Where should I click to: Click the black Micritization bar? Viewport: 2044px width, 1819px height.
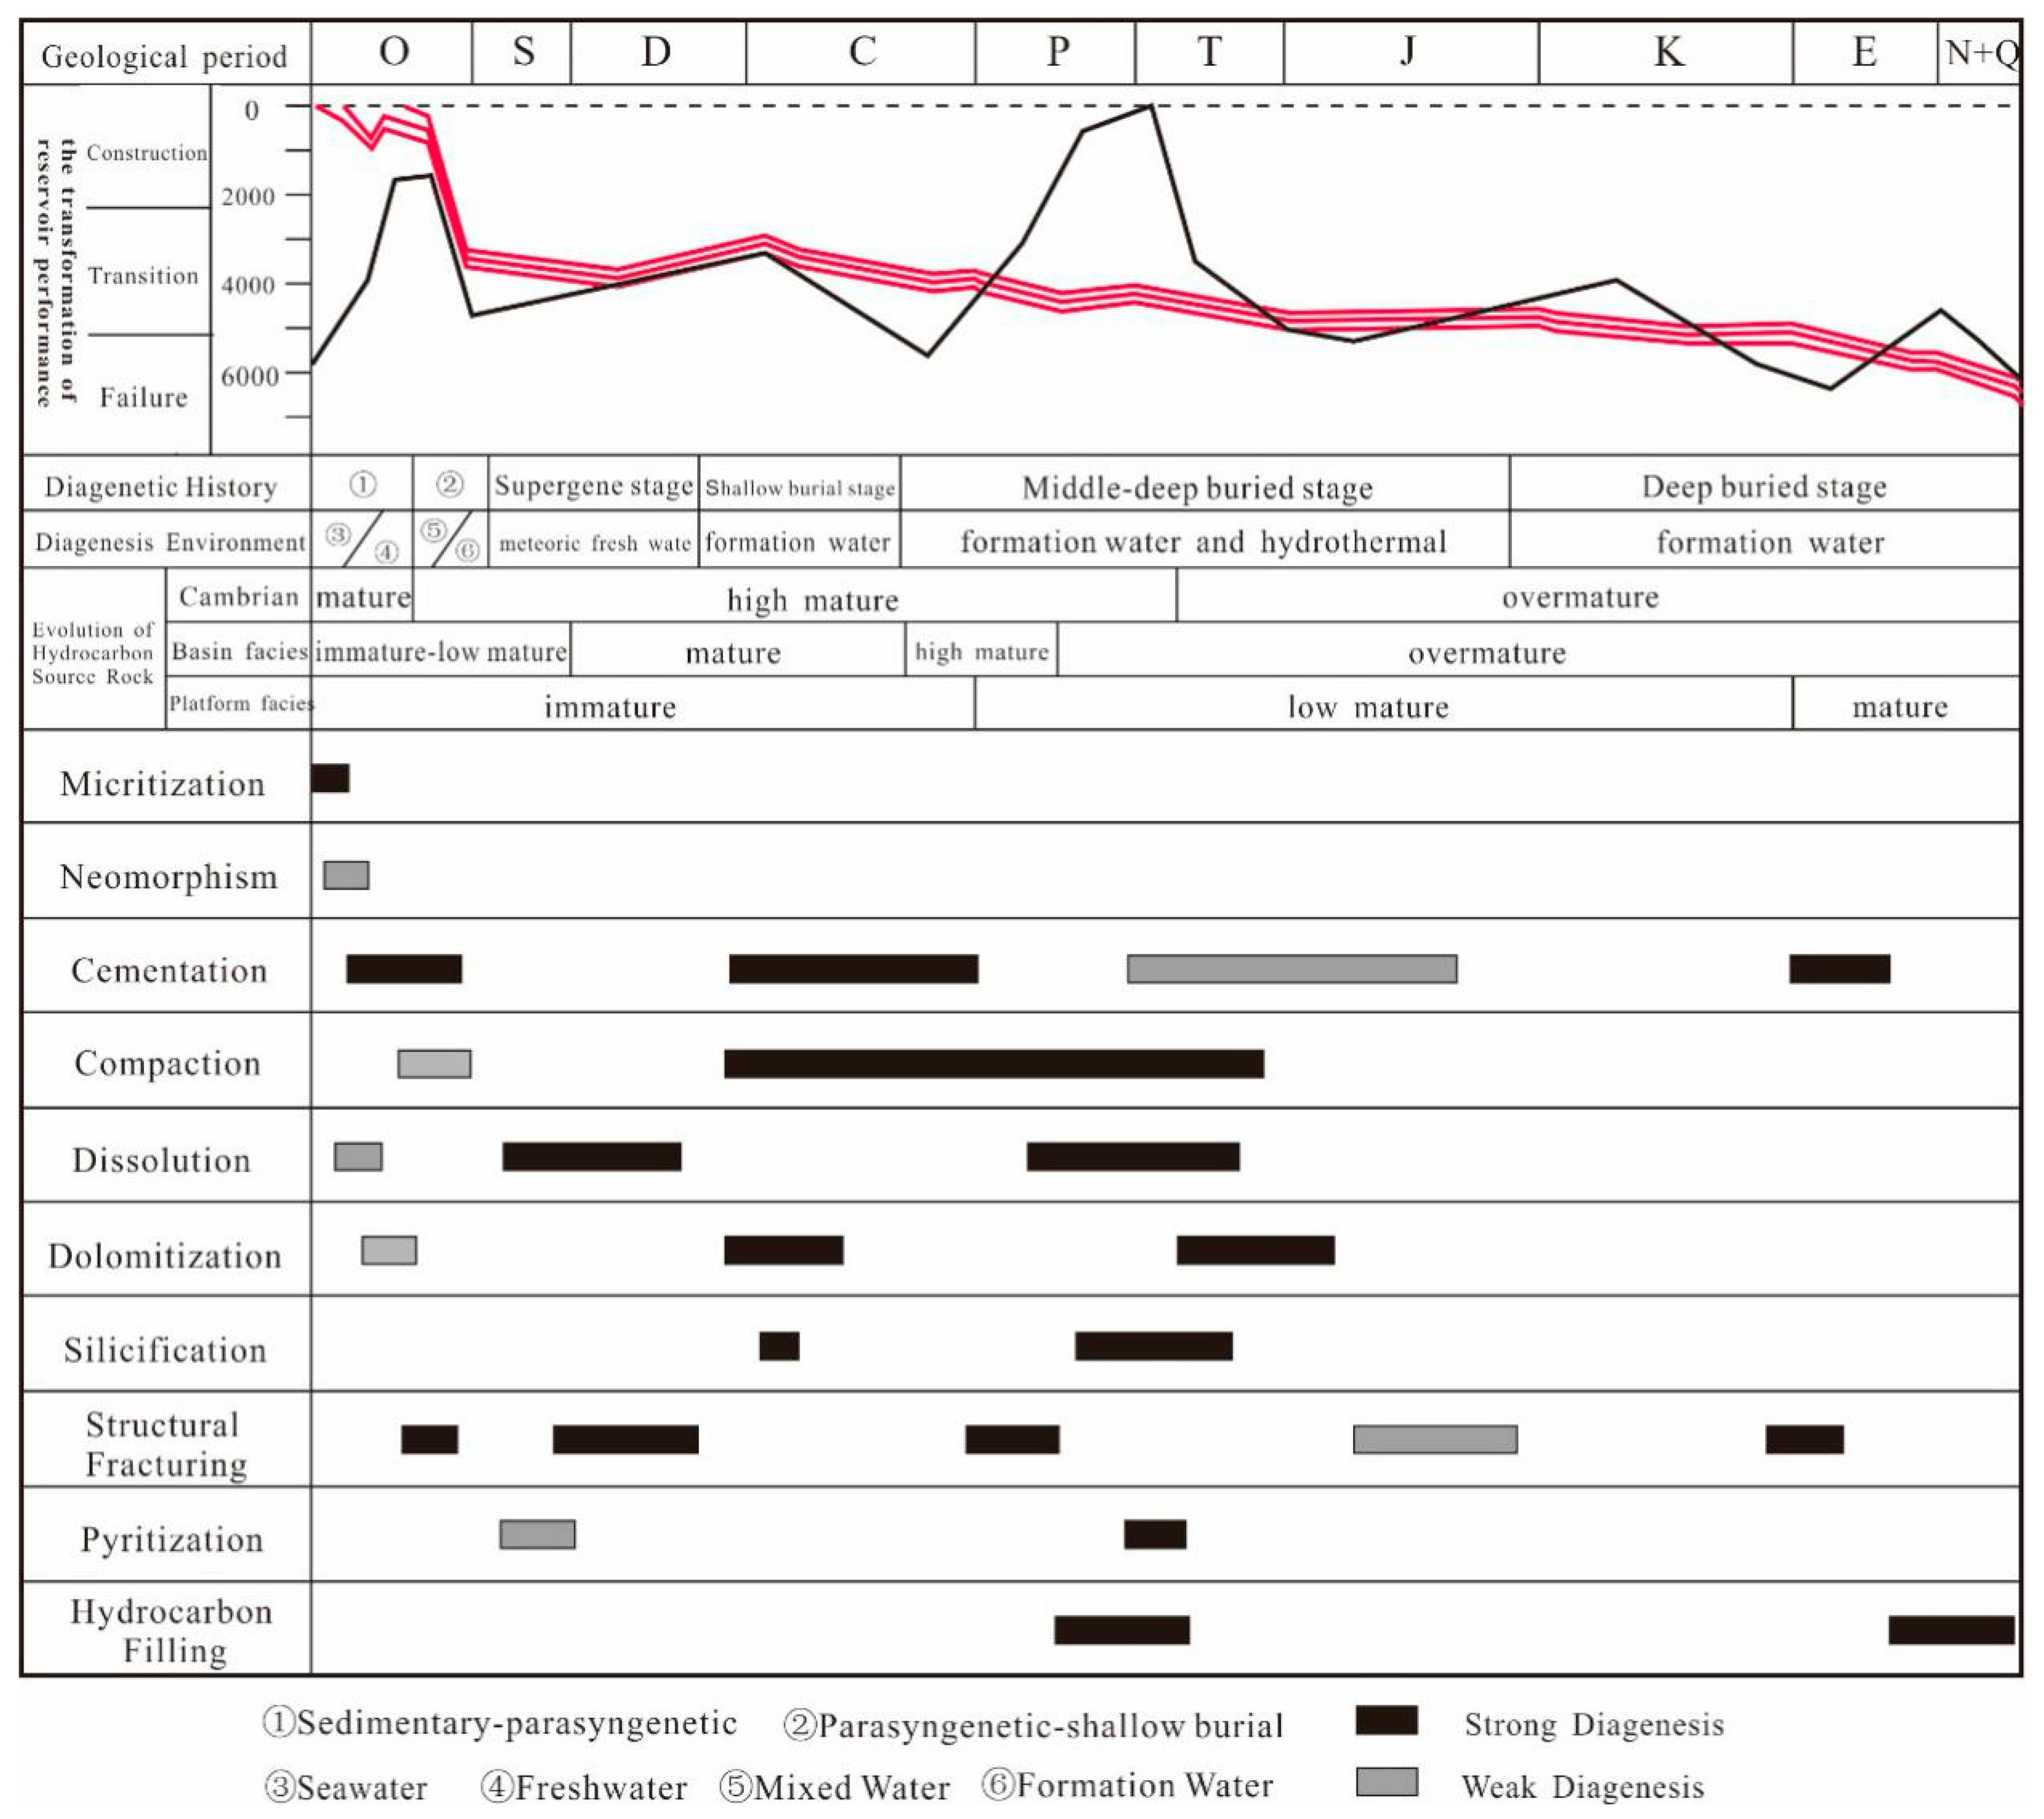click(330, 778)
